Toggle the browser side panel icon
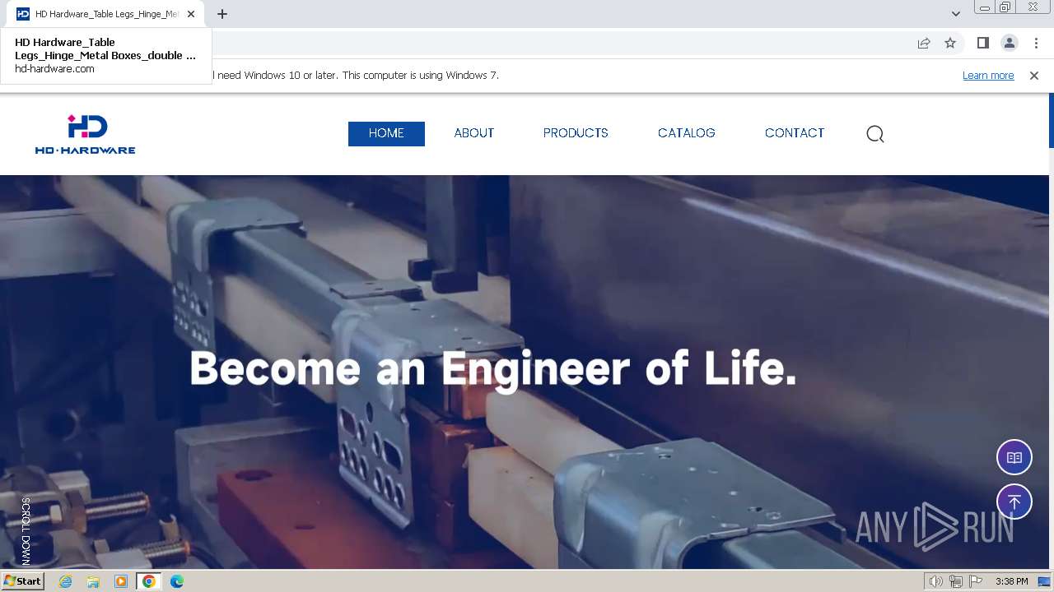 click(982, 43)
